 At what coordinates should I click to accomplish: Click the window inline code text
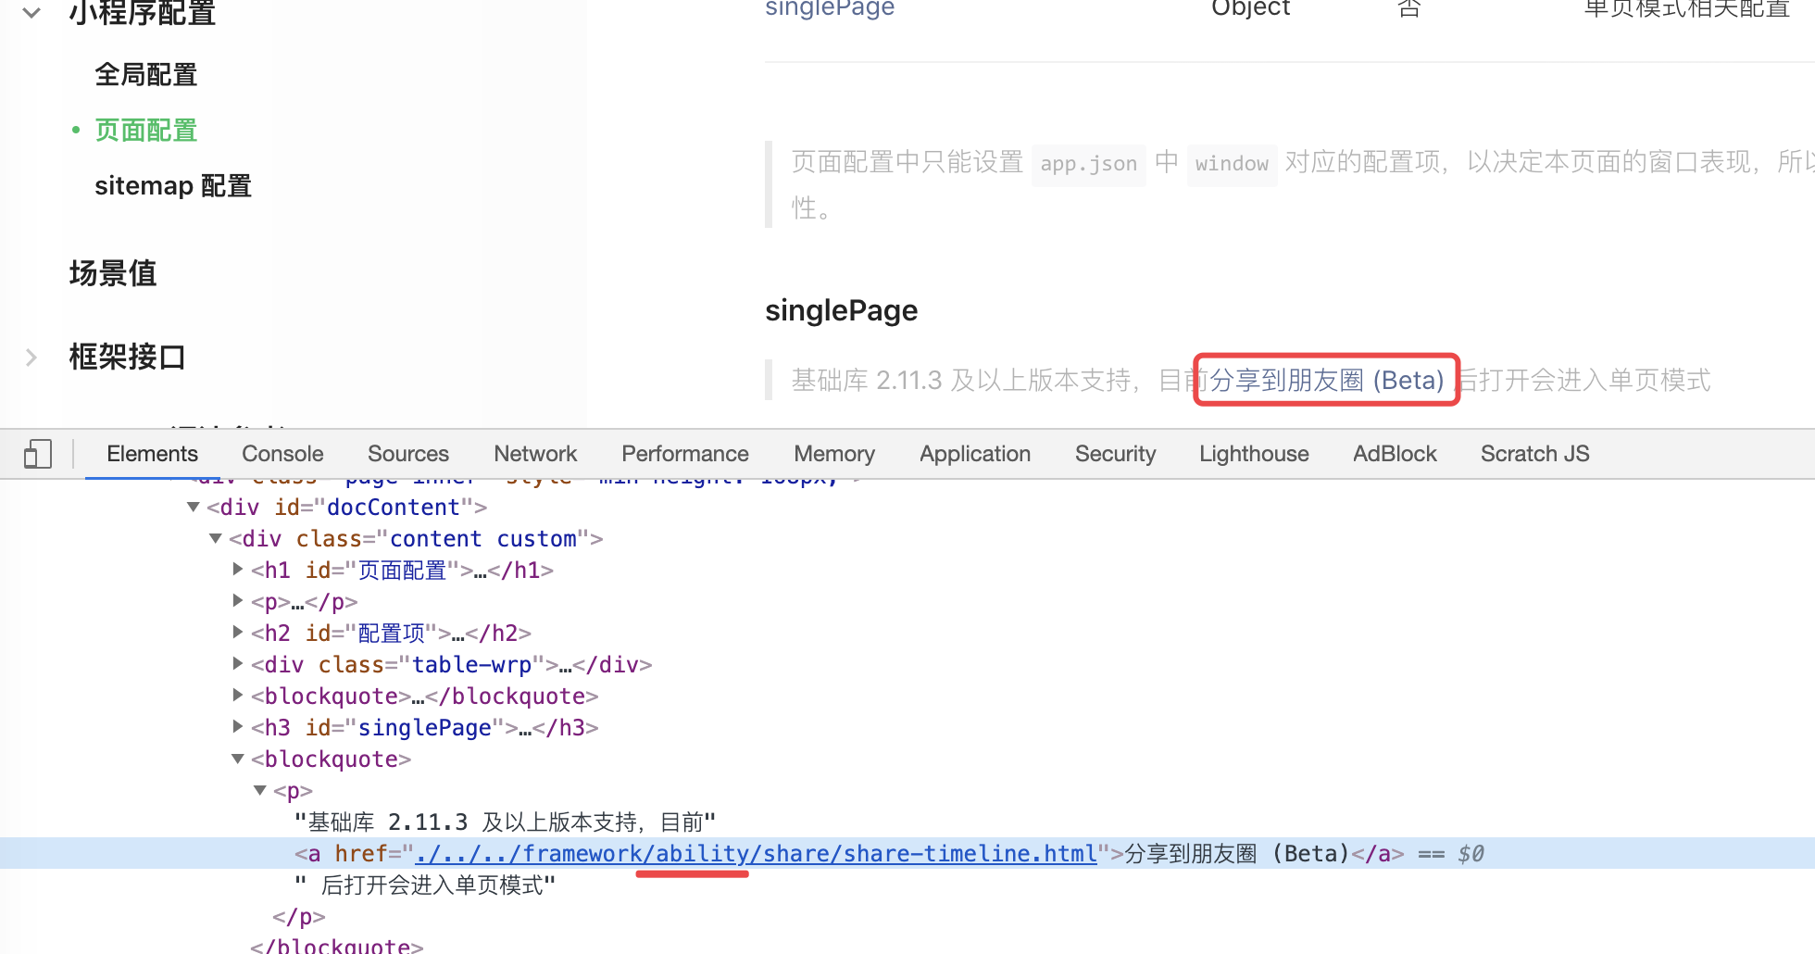pos(1232,164)
